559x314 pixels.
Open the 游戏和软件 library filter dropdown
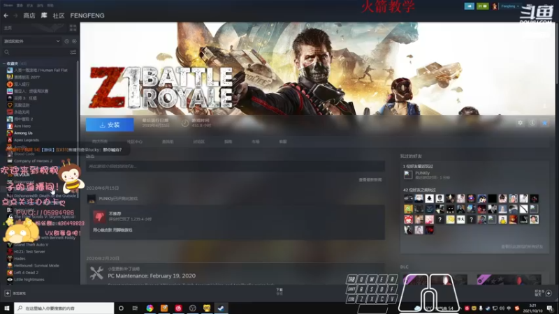[x=31, y=41]
